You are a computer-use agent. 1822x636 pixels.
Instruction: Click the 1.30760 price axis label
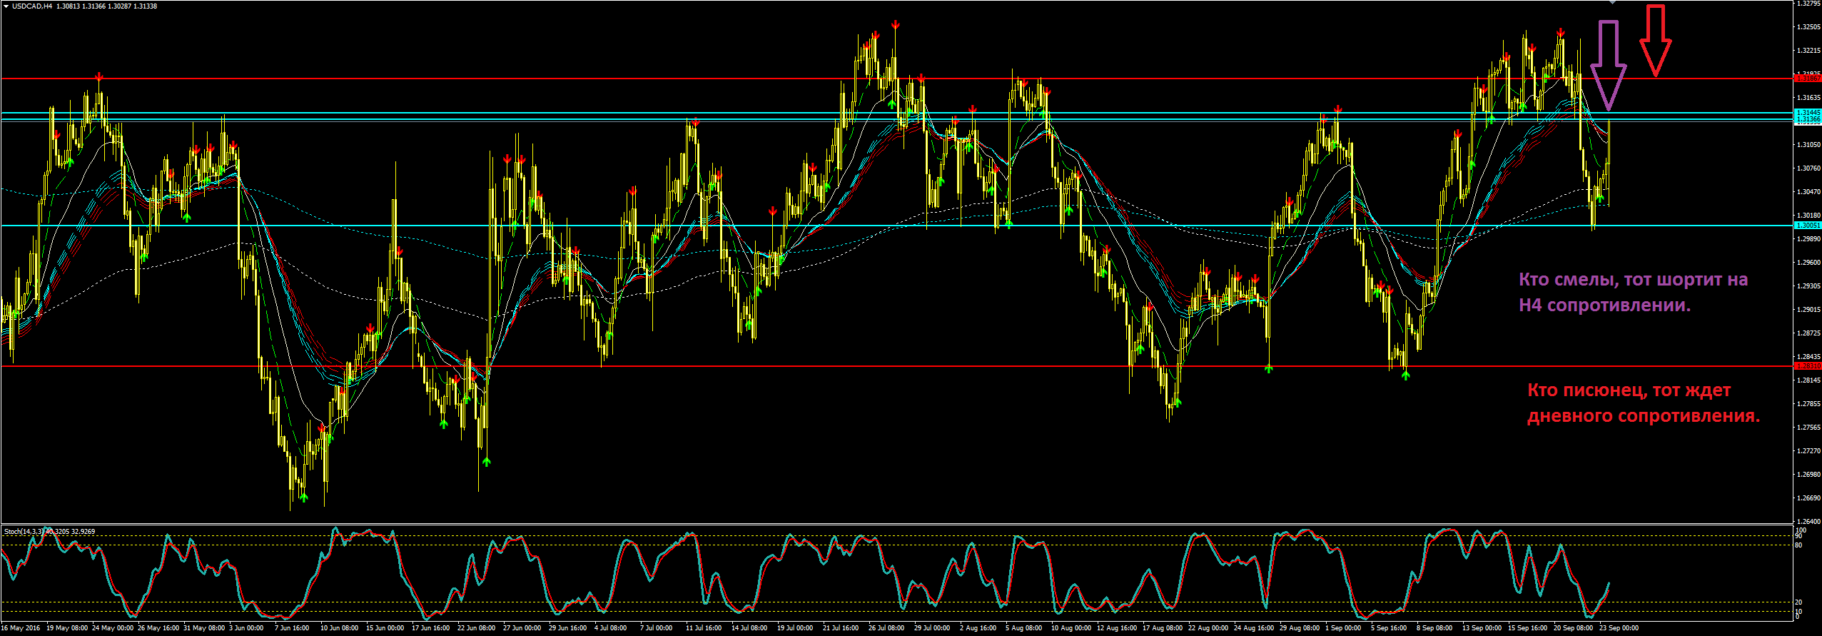(x=1808, y=168)
